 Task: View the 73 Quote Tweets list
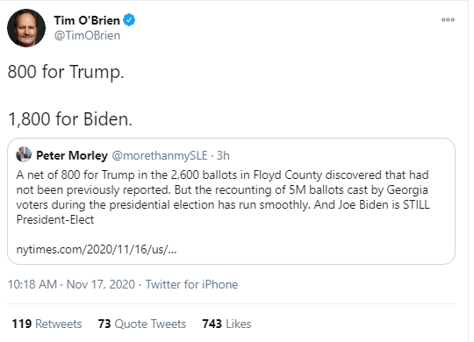coord(142,324)
